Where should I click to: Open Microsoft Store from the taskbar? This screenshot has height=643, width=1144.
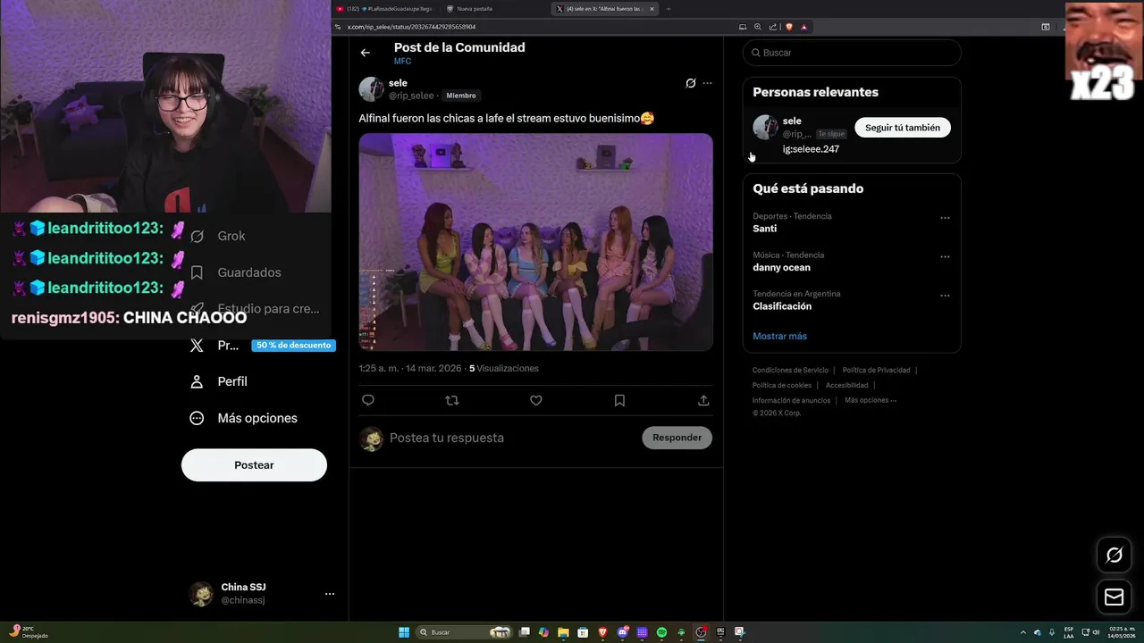[583, 632]
